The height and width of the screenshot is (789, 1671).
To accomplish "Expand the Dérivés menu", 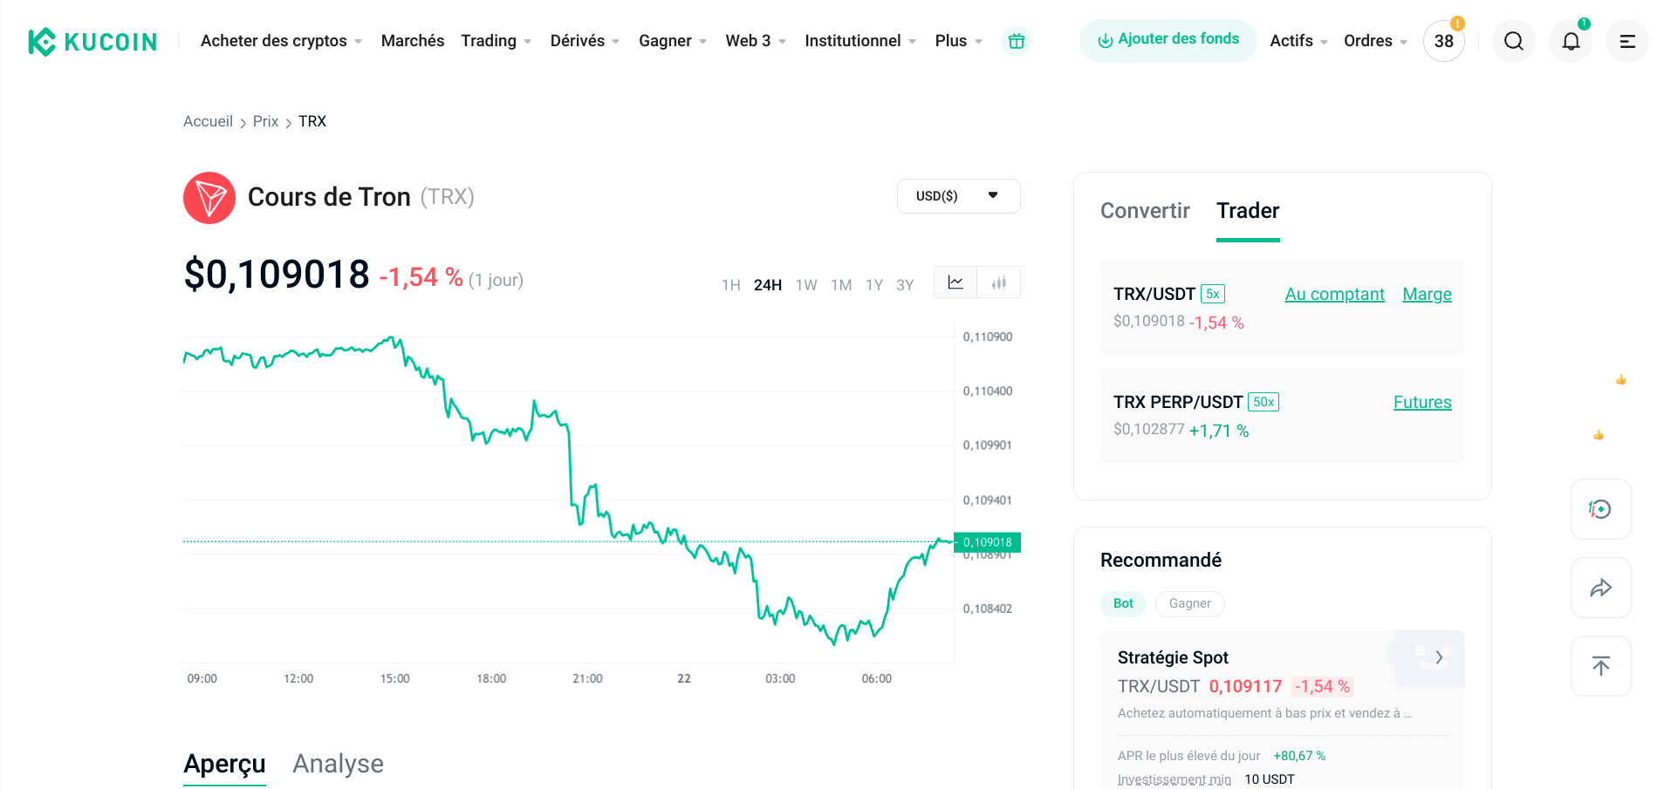I will pyautogui.click(x=585, y=41).
